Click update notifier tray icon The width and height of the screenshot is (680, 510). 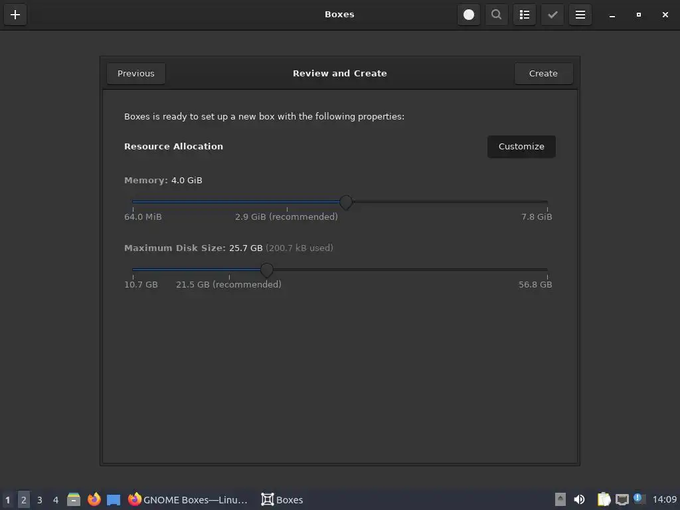tap(639, 499)
